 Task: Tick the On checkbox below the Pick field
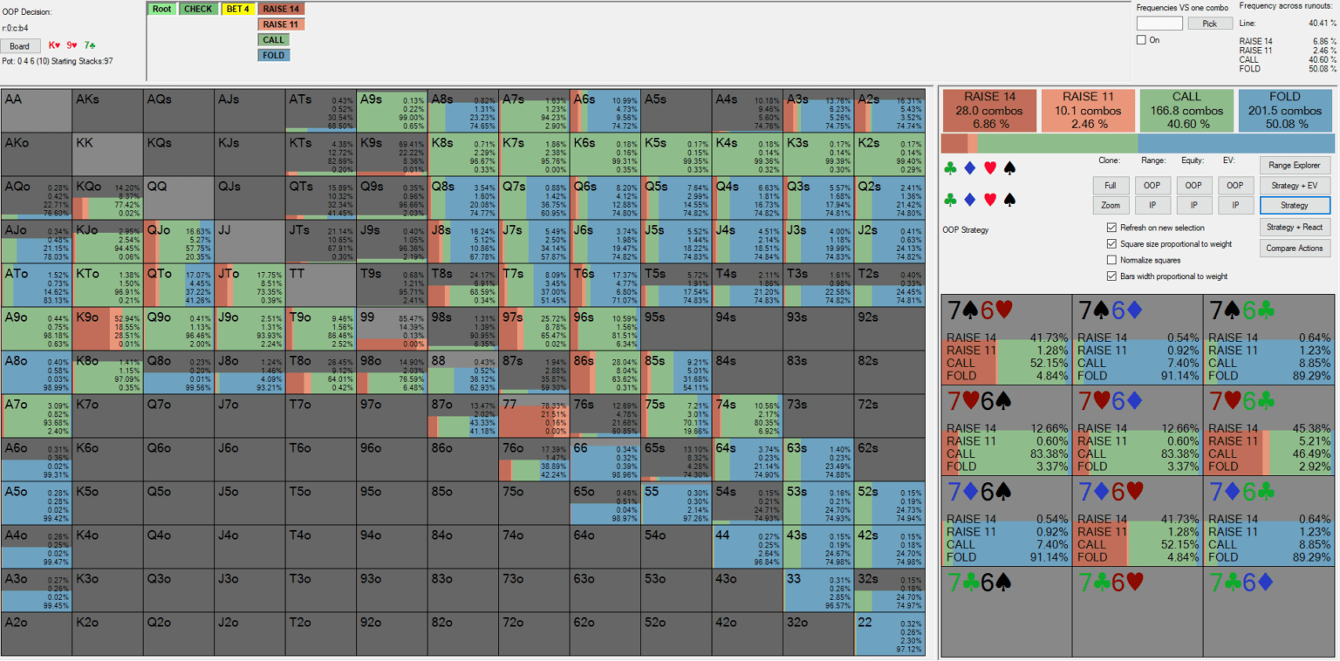tap(1141, 40)
